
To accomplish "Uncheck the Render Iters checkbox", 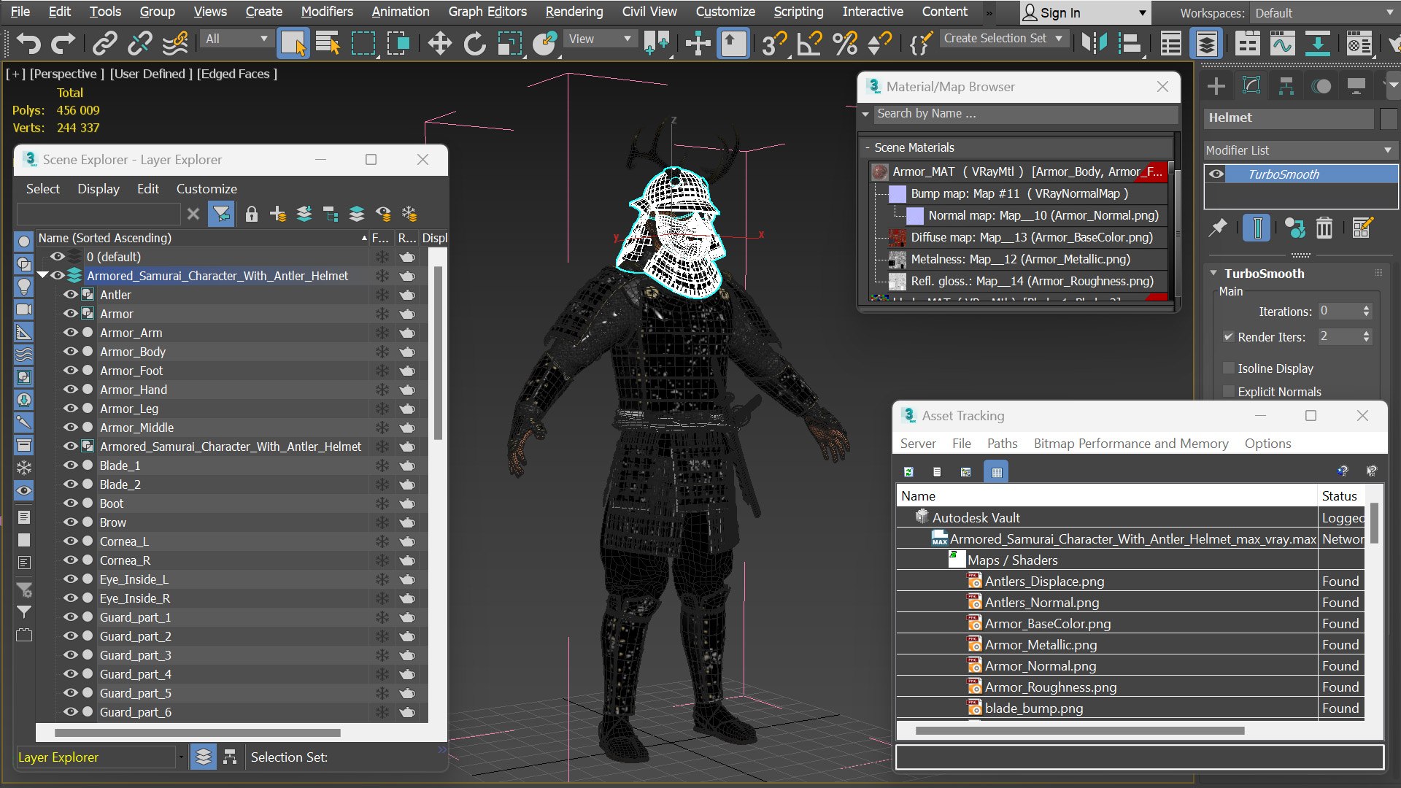I will [1228, 337].
